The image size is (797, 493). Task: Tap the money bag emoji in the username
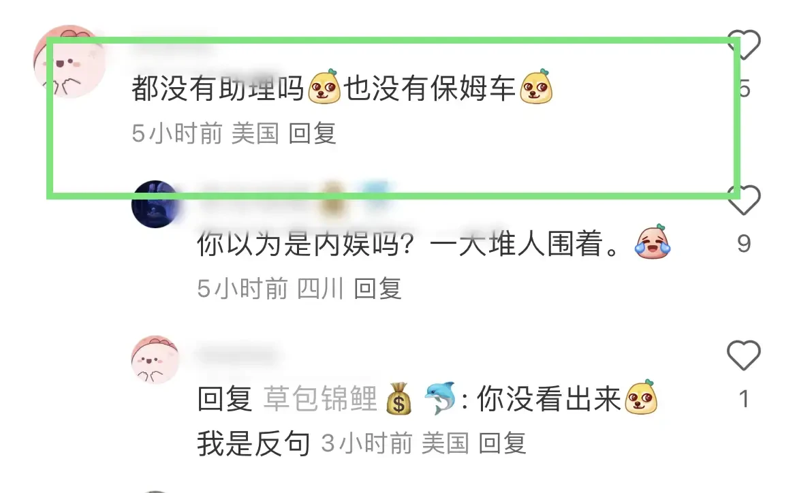[x=398, y=398]
